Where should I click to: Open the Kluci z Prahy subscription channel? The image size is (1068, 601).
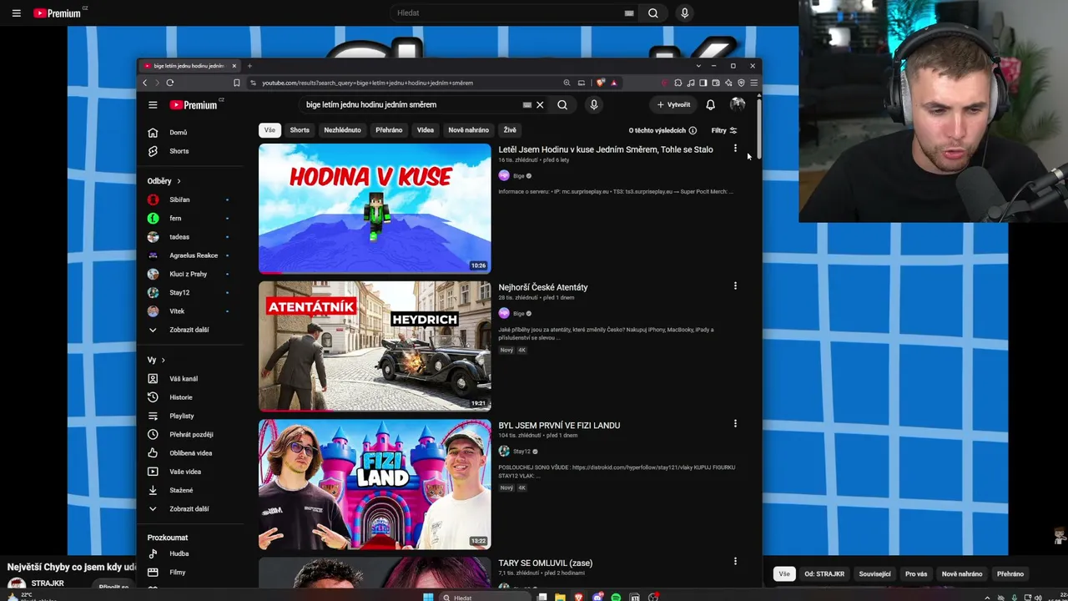pyautogui.click(x=188, y=274)
